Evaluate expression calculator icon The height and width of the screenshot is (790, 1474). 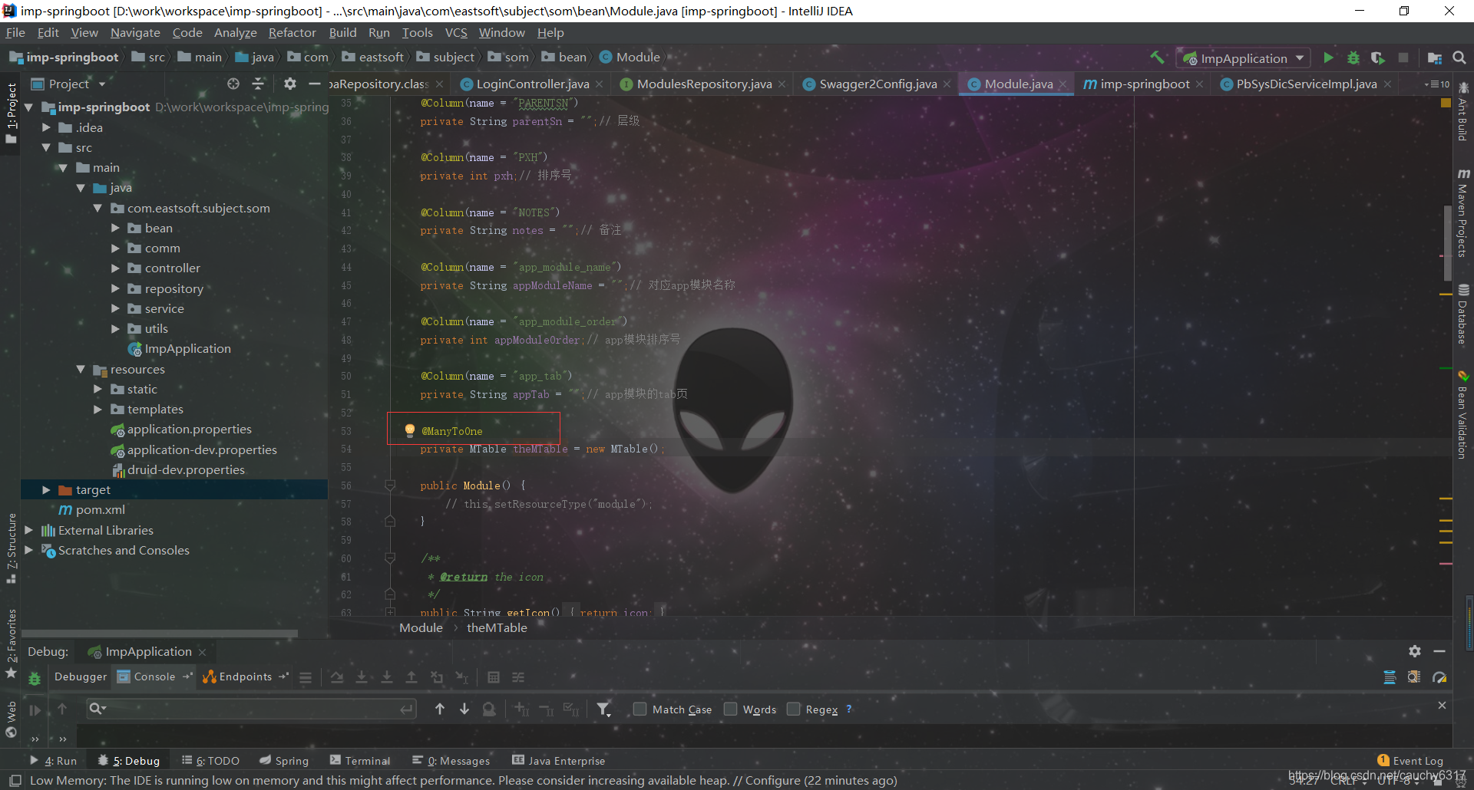point(494,677)
